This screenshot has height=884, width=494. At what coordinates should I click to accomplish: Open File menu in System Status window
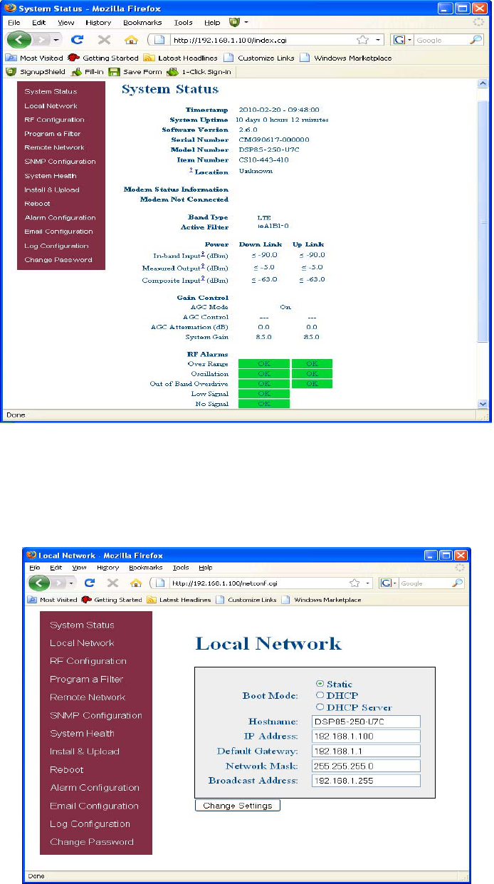click(x=15, y=23)
